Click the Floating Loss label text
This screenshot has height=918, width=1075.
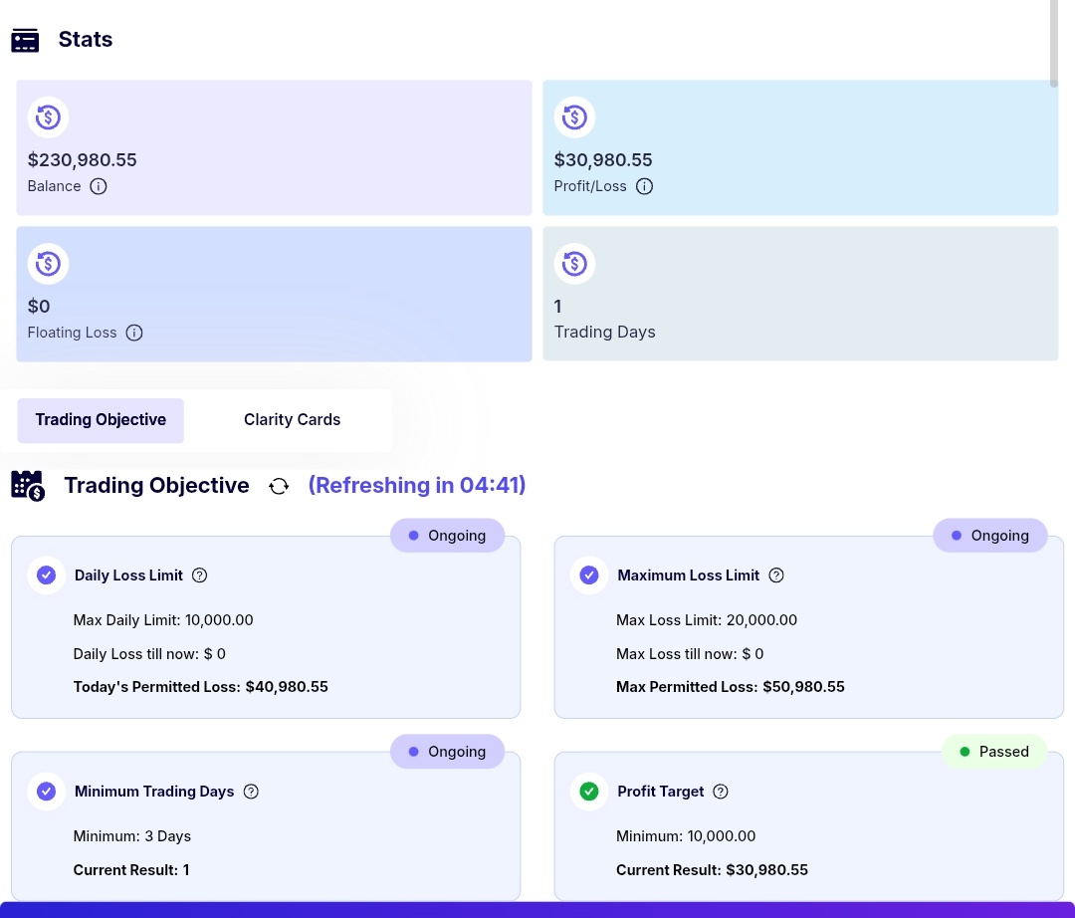pyautogui.click(x=72, y=333)
